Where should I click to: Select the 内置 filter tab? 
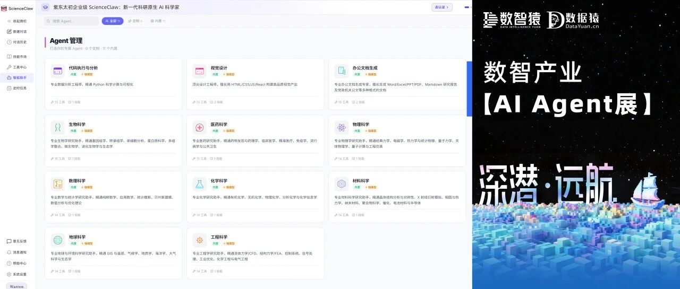[x=158, y=21]
